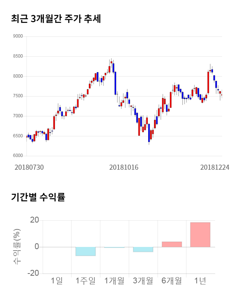Click the 9000 price axis label

point(17,36)
